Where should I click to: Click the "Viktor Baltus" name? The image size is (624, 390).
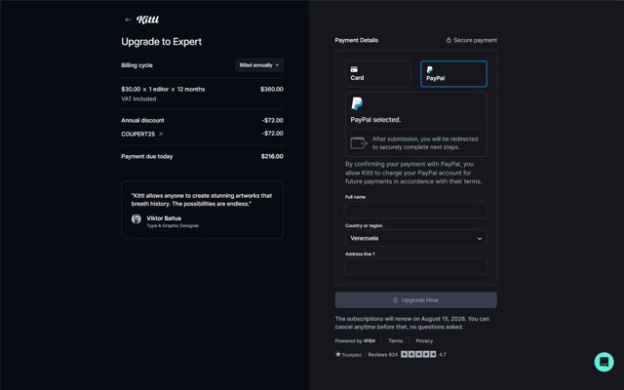coord(164,218)
